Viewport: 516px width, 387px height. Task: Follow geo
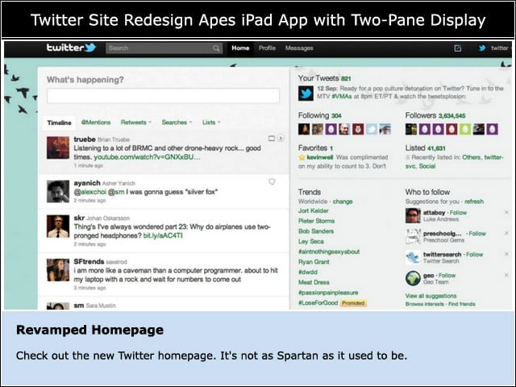[447, 275]
